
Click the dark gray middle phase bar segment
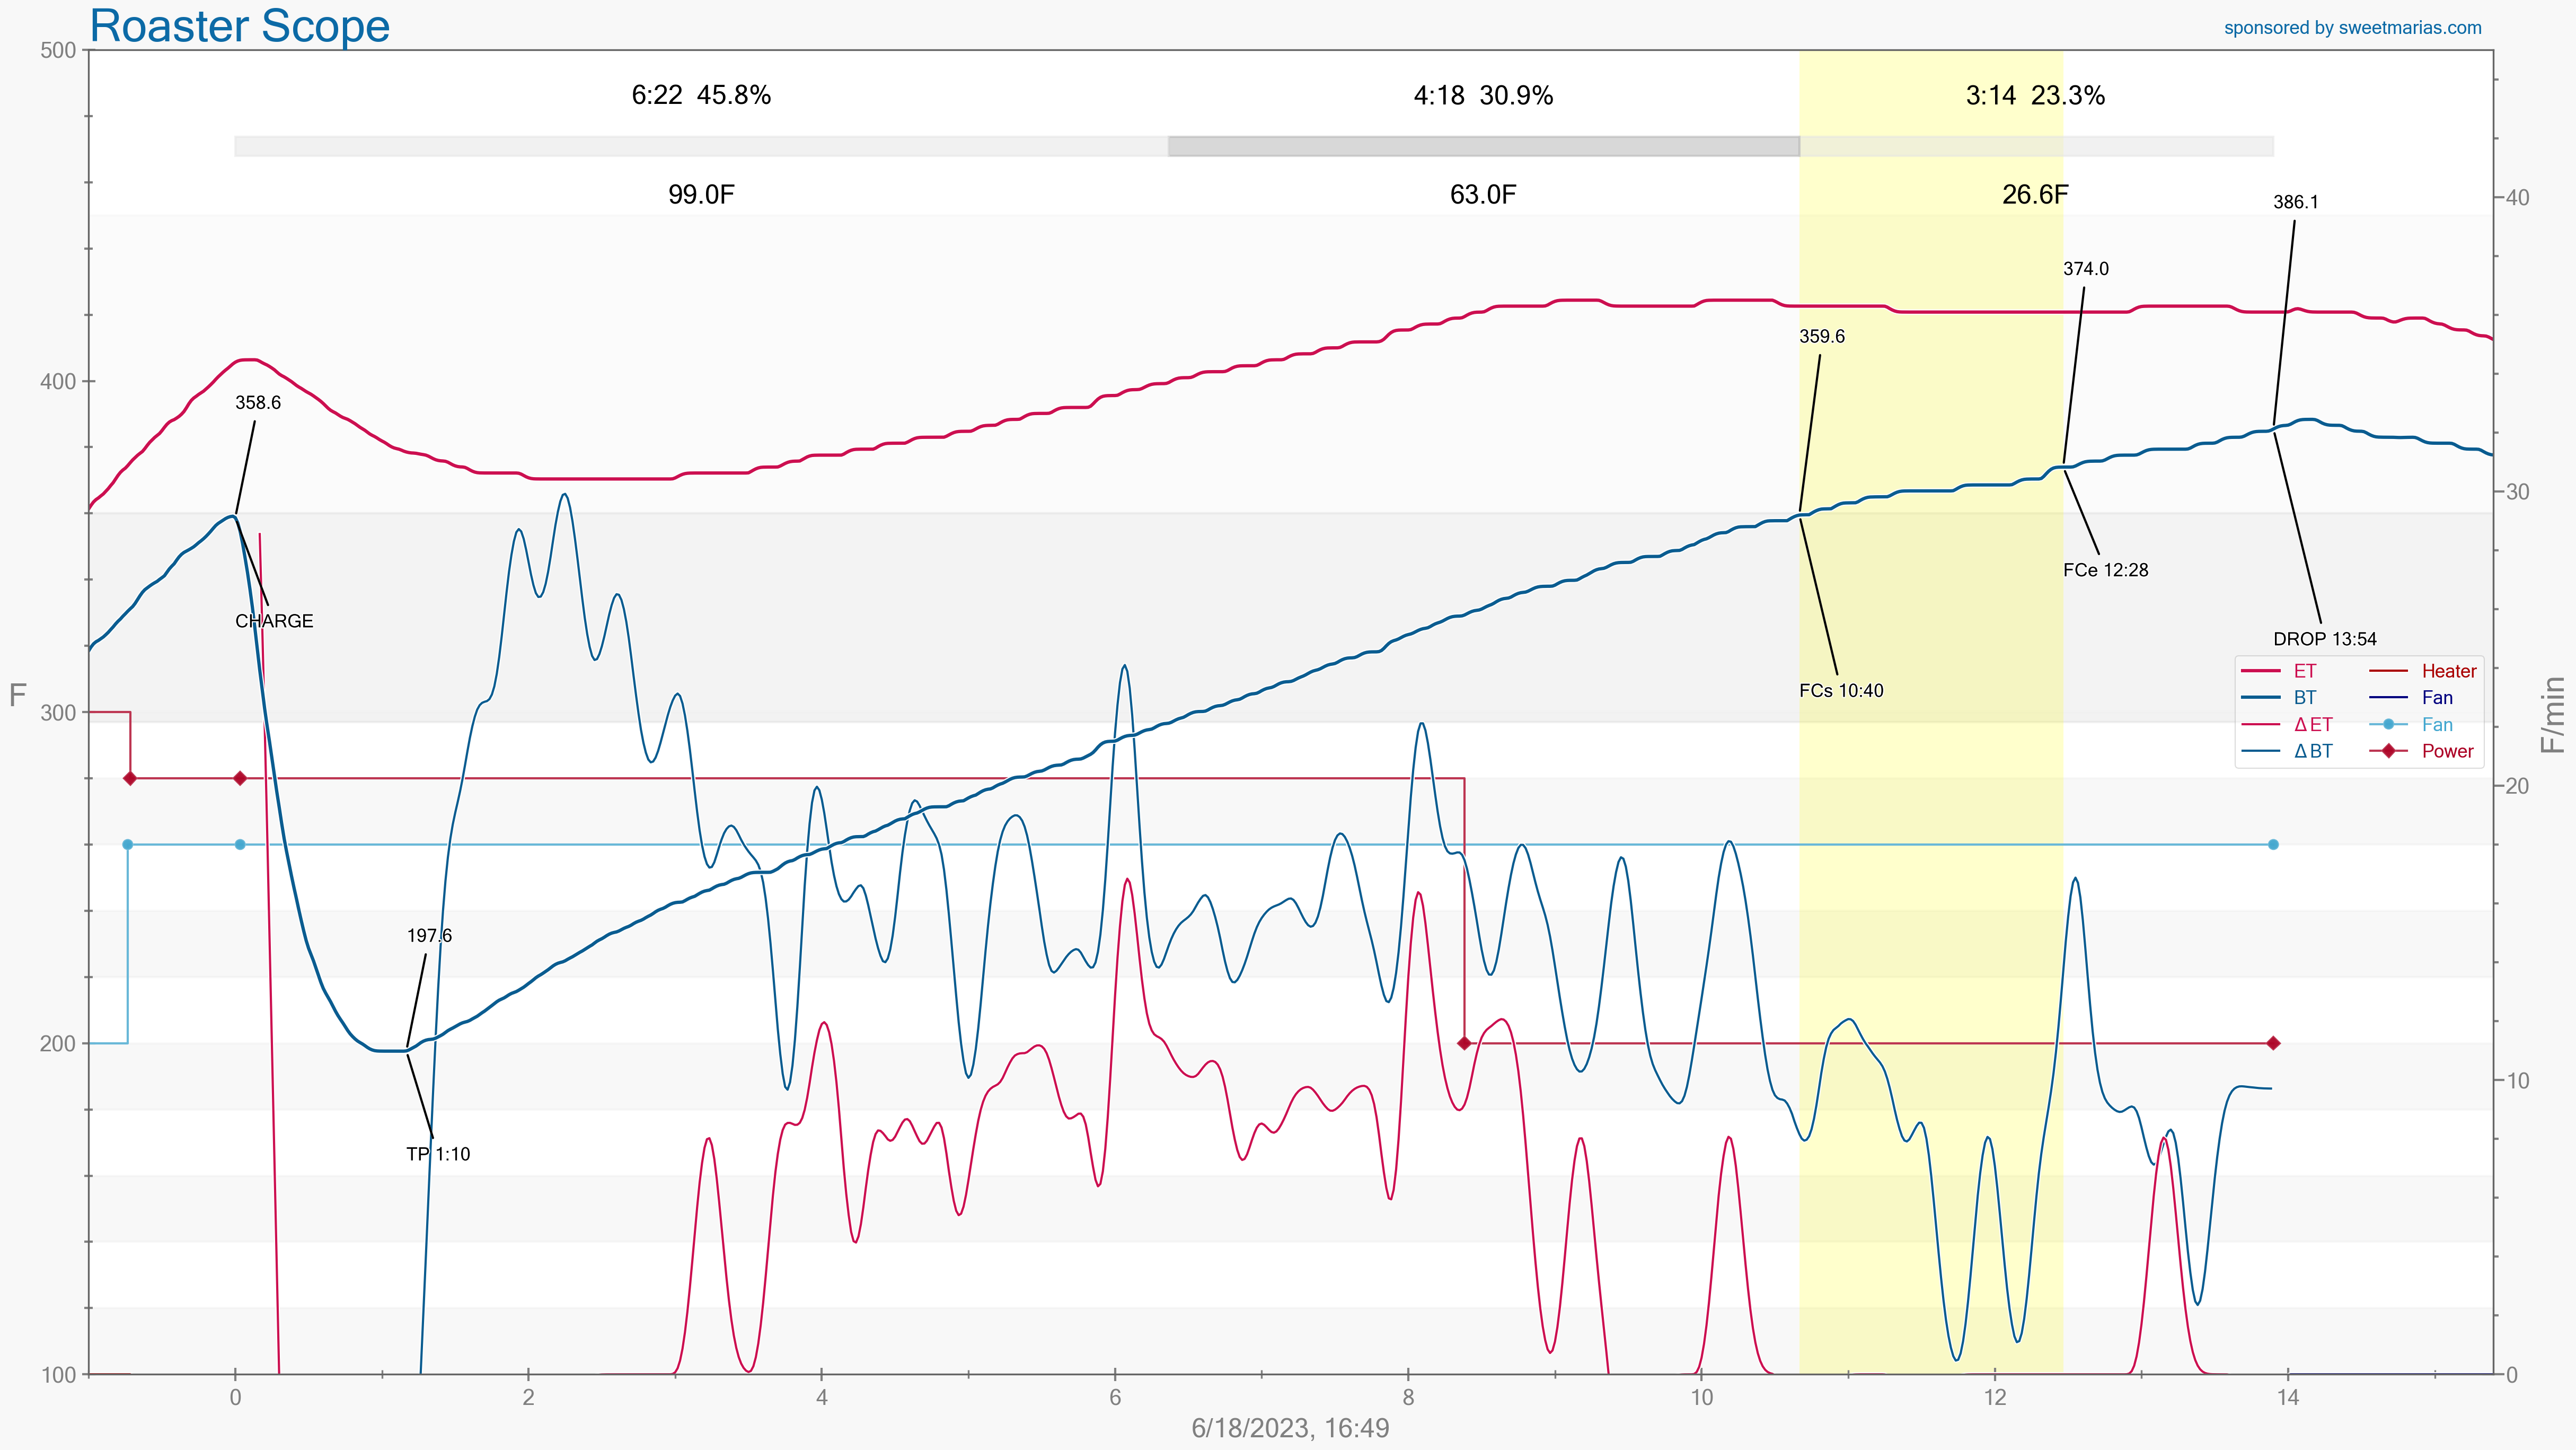pos(1483,147)
